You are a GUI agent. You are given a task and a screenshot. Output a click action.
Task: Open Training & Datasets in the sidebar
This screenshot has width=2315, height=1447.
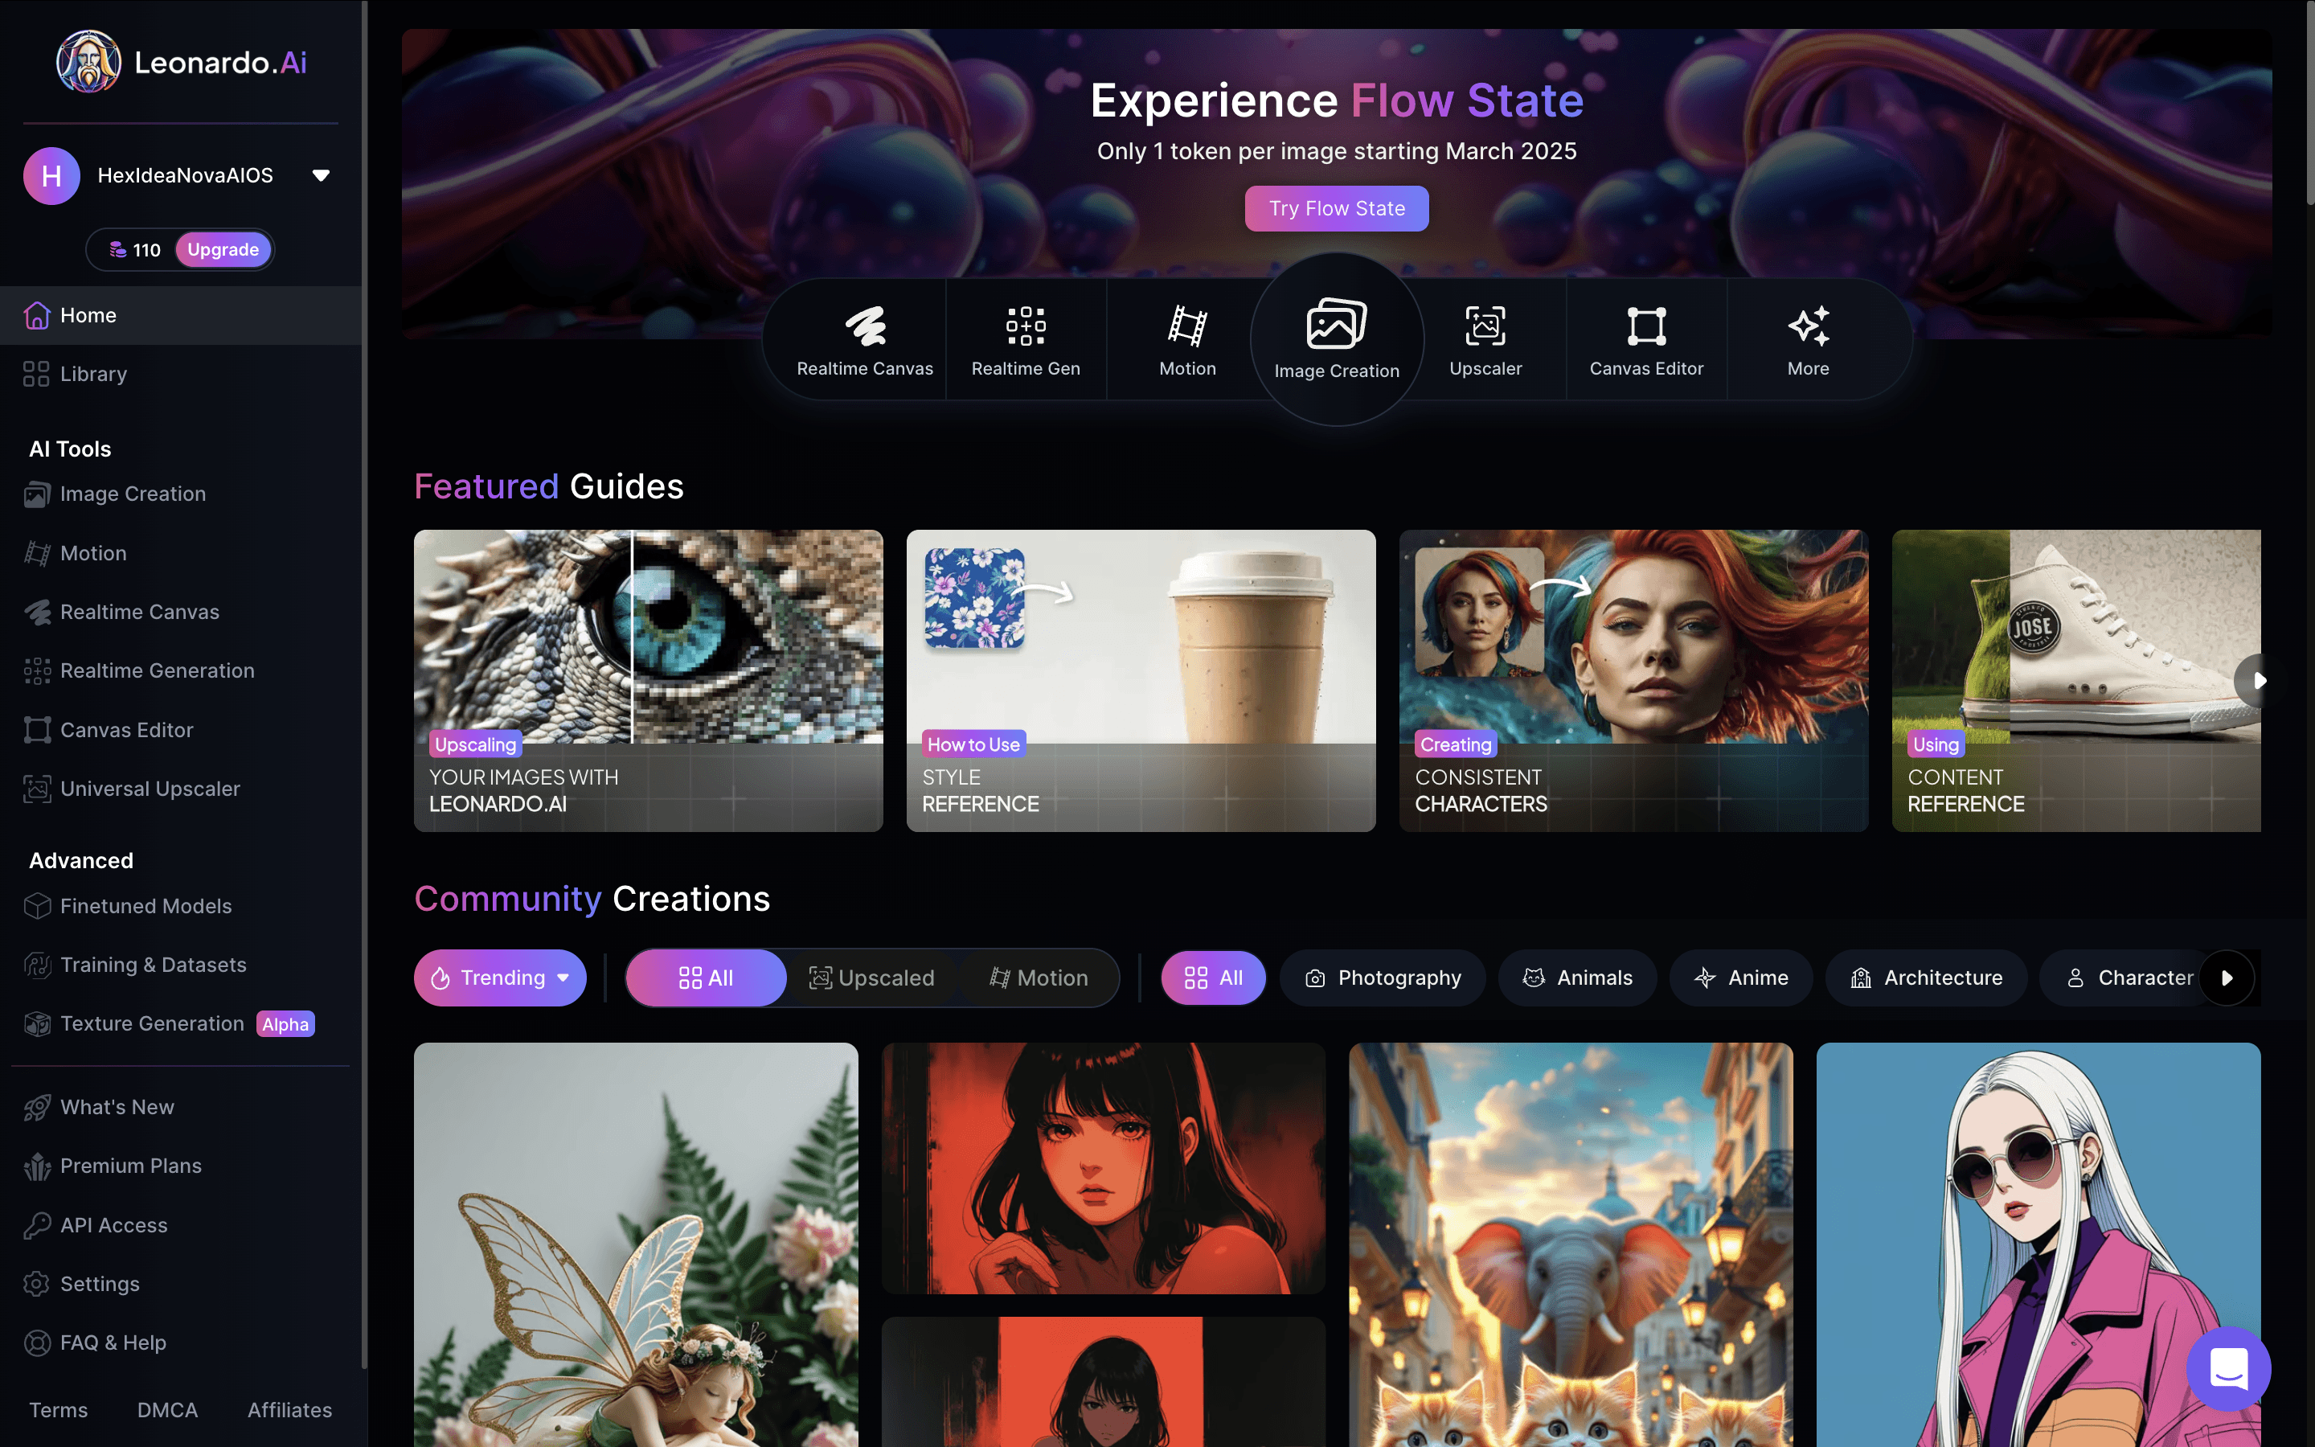[181, 965]
